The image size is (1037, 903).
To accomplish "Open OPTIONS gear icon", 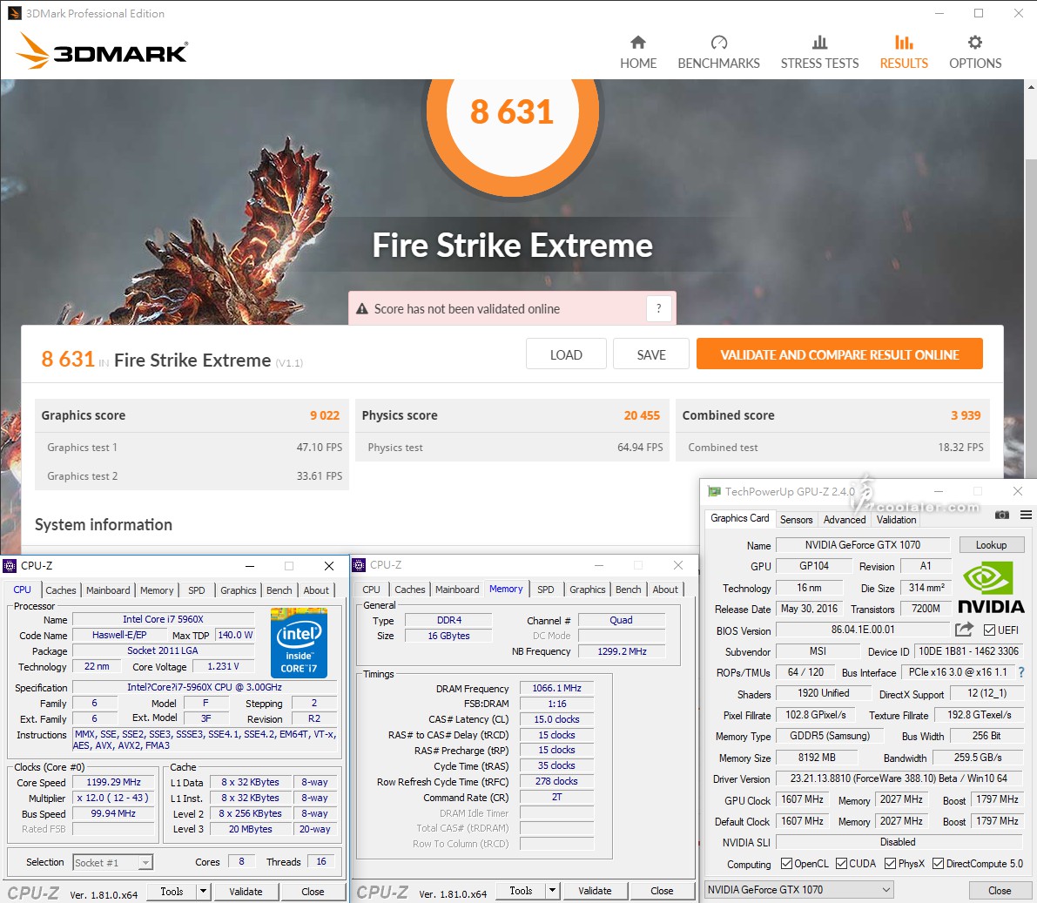I will pos(975,43).
